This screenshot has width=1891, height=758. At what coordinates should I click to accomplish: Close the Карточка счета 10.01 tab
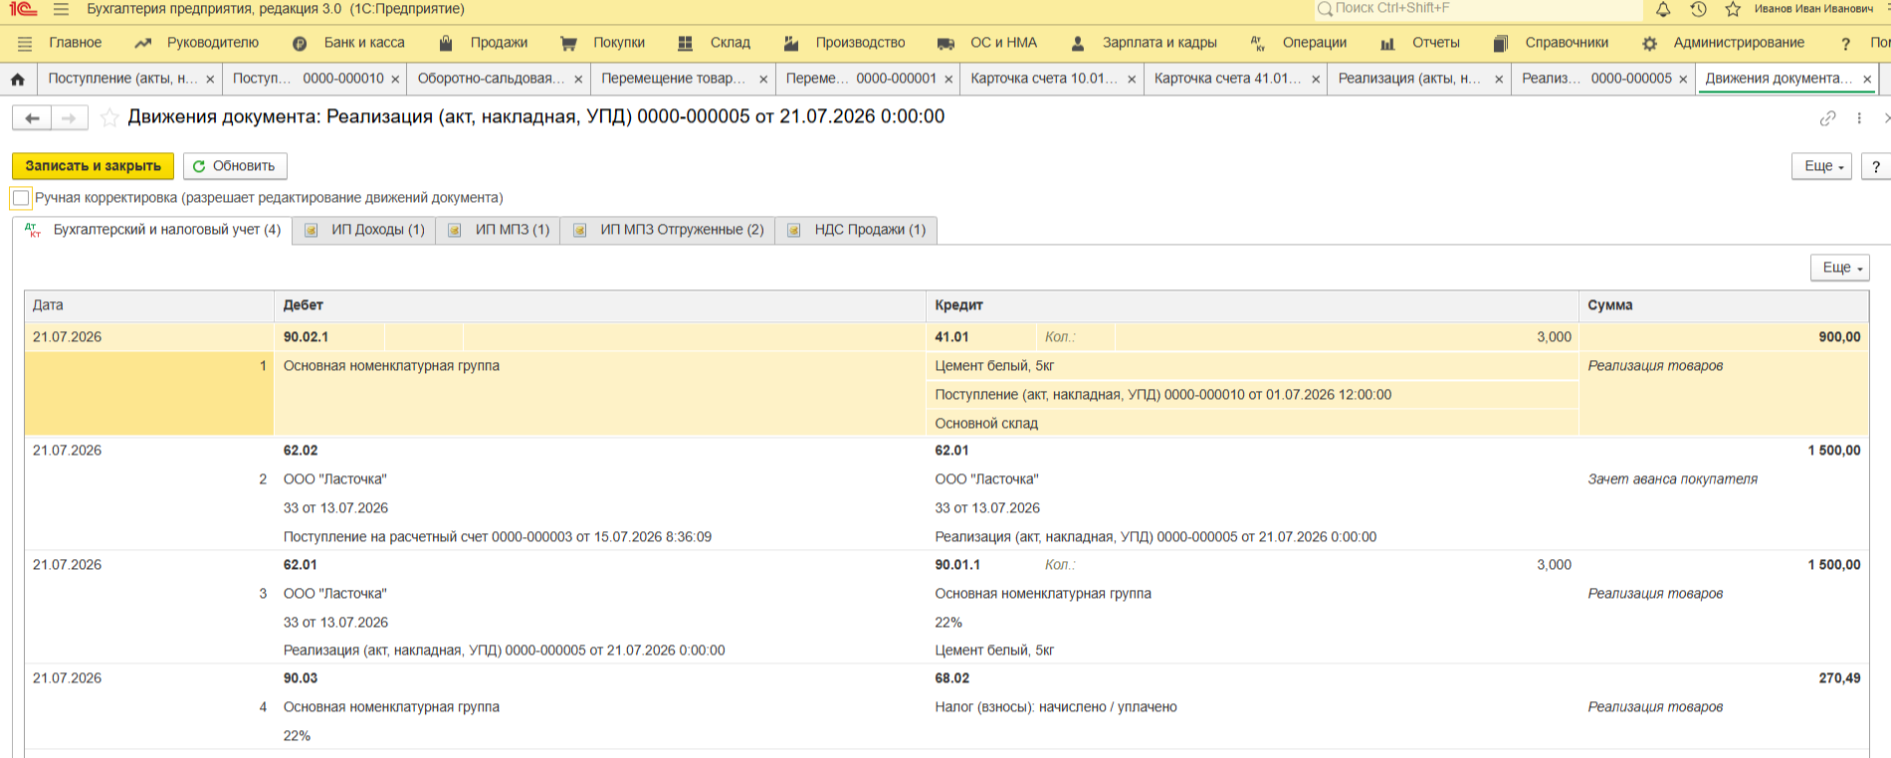[1132, 80]
